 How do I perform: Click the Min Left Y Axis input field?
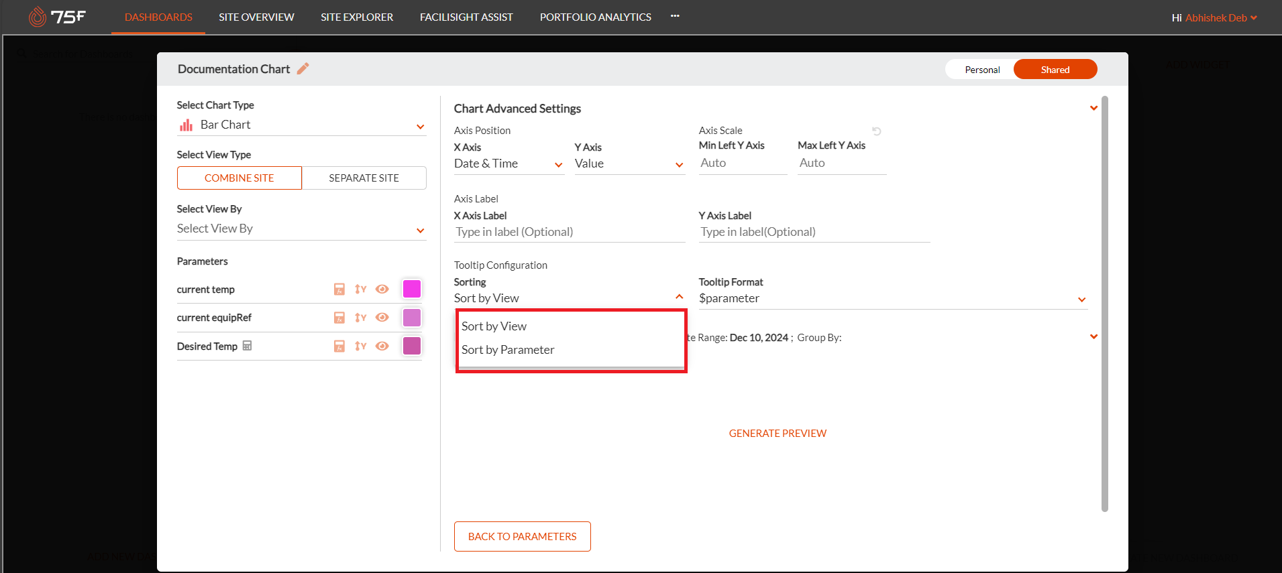(x=743, y=164)
